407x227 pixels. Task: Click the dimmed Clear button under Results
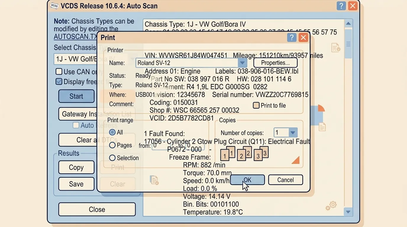[x=117, y=184]
